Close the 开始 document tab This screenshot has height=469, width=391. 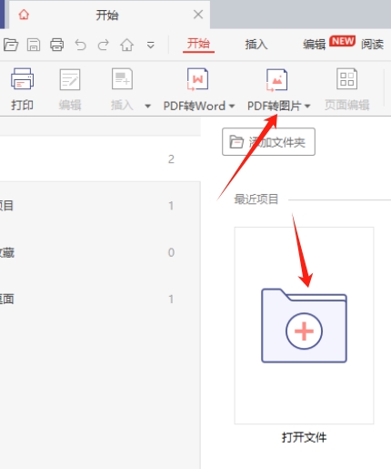point(198,15)
